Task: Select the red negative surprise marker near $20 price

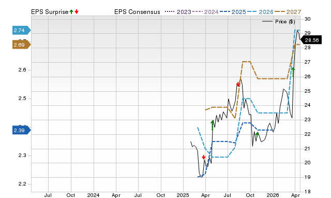Action: click(203, 157)
